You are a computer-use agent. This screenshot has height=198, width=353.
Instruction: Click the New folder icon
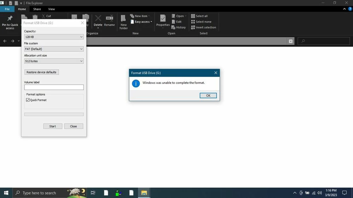(x=123, y=18)
